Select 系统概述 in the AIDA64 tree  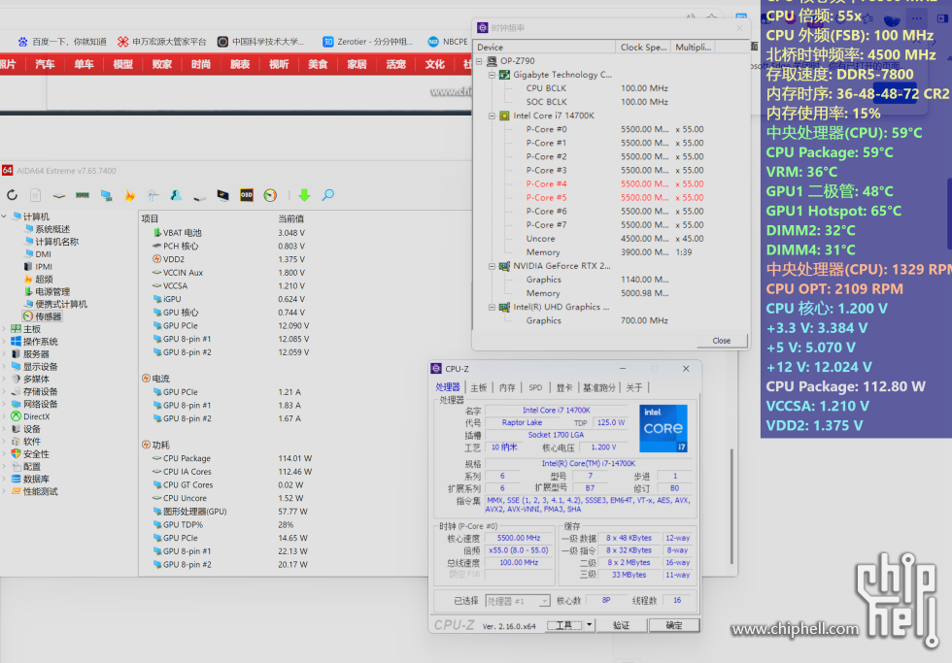pos(52,229)
